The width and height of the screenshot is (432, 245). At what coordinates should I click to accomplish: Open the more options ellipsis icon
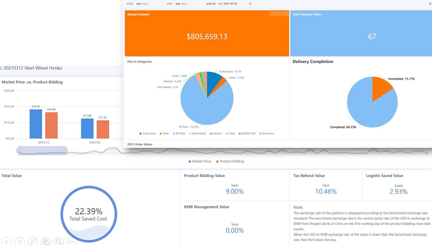point(72,241)
